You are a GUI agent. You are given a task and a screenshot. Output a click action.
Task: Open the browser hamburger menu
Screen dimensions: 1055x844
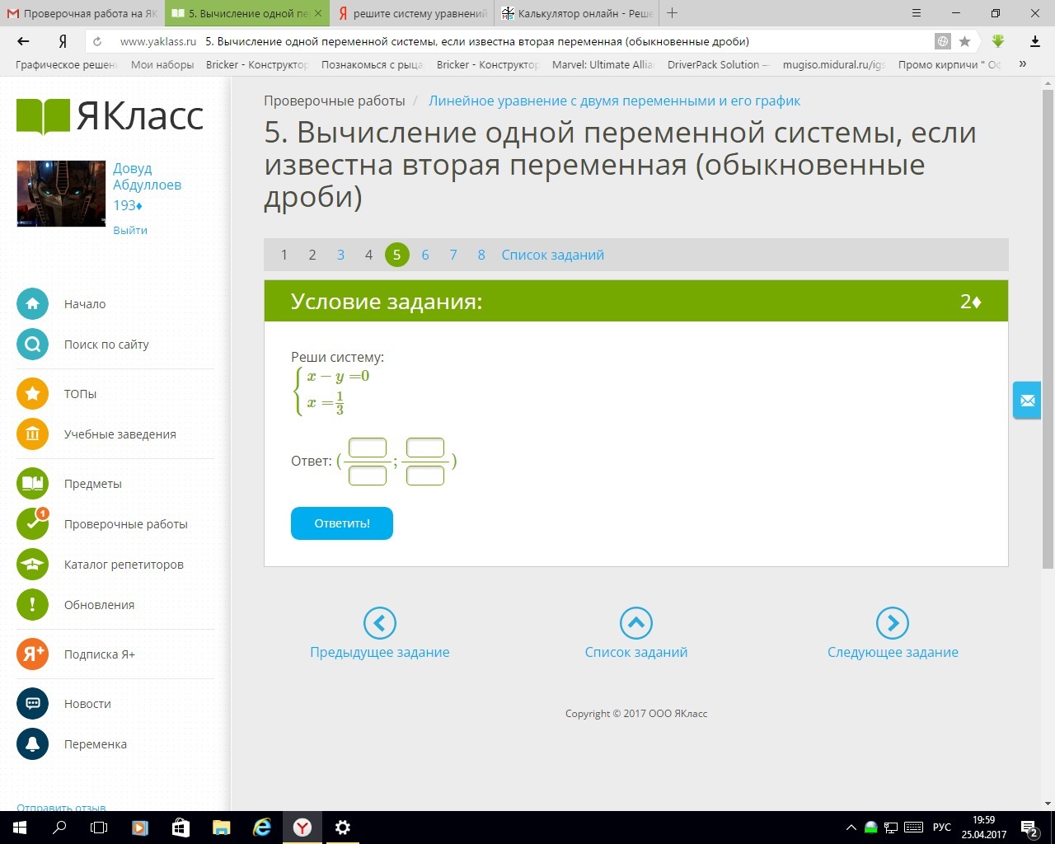pyautogui.click(x=917, y=13)
